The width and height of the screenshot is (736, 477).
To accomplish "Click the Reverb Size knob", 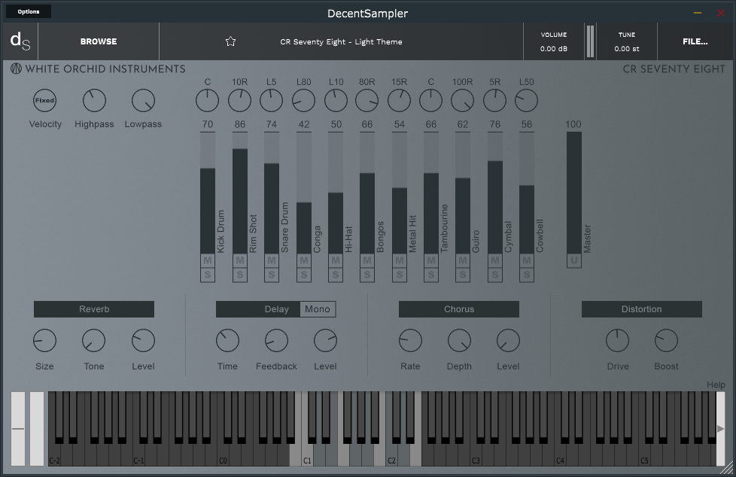I will tap(44, 340).
